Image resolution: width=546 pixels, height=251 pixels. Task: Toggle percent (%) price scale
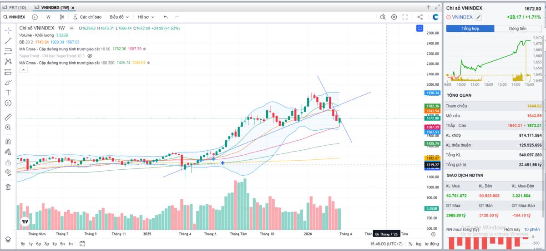tap(410, 244)
